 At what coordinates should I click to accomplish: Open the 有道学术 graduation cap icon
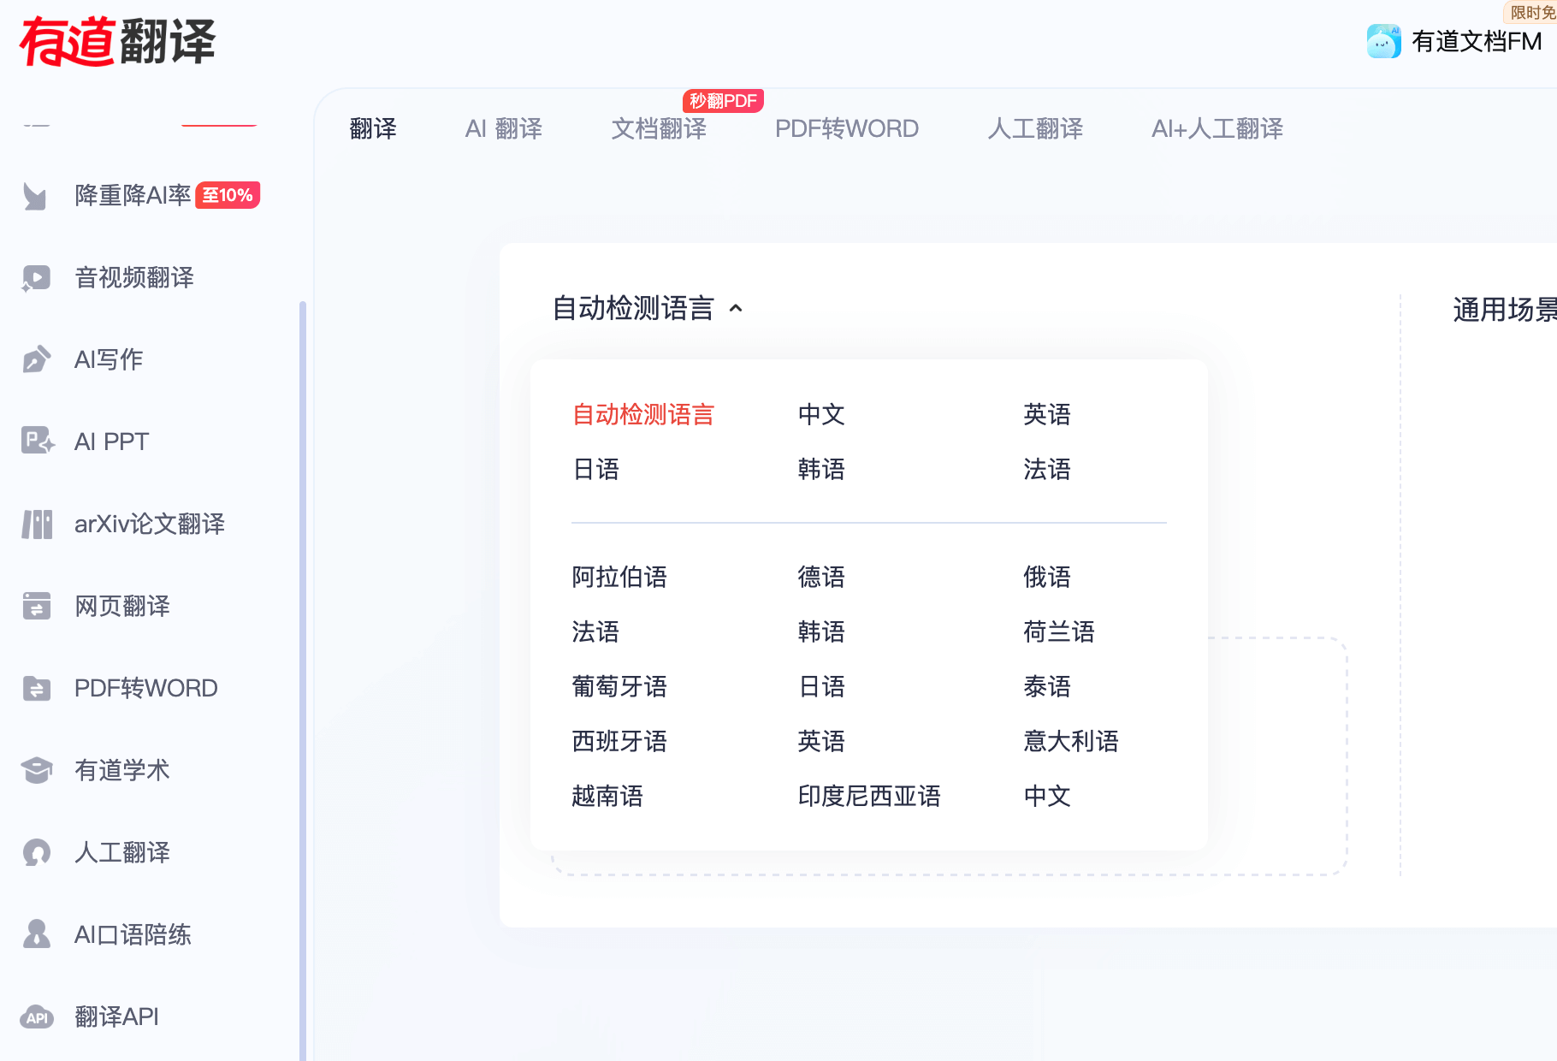37,770
